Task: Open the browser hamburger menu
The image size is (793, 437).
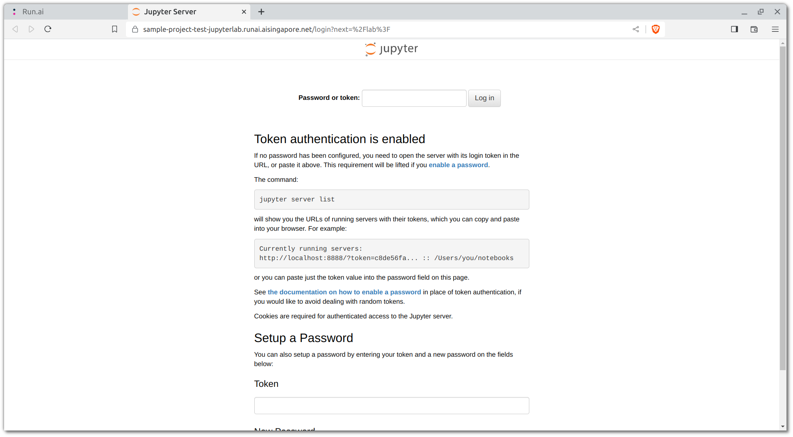Action: tap(775, 29)
